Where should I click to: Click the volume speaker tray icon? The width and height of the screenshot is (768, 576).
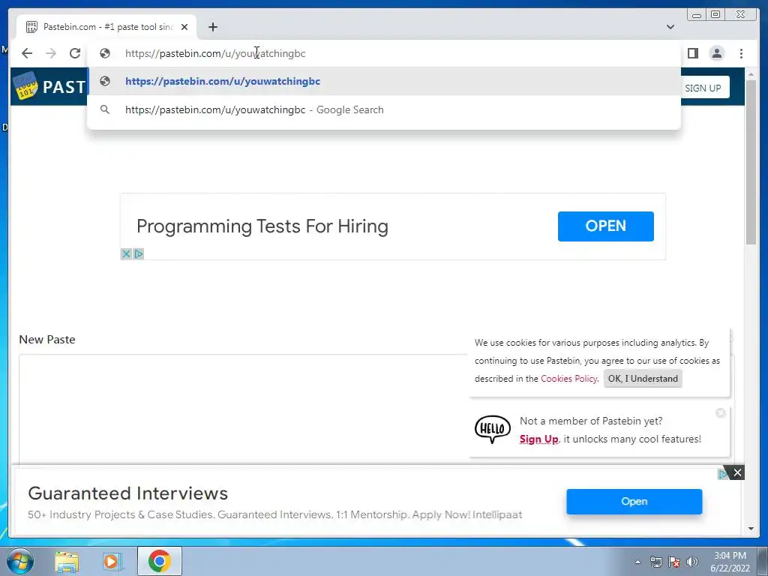click(x=692, y=562)
